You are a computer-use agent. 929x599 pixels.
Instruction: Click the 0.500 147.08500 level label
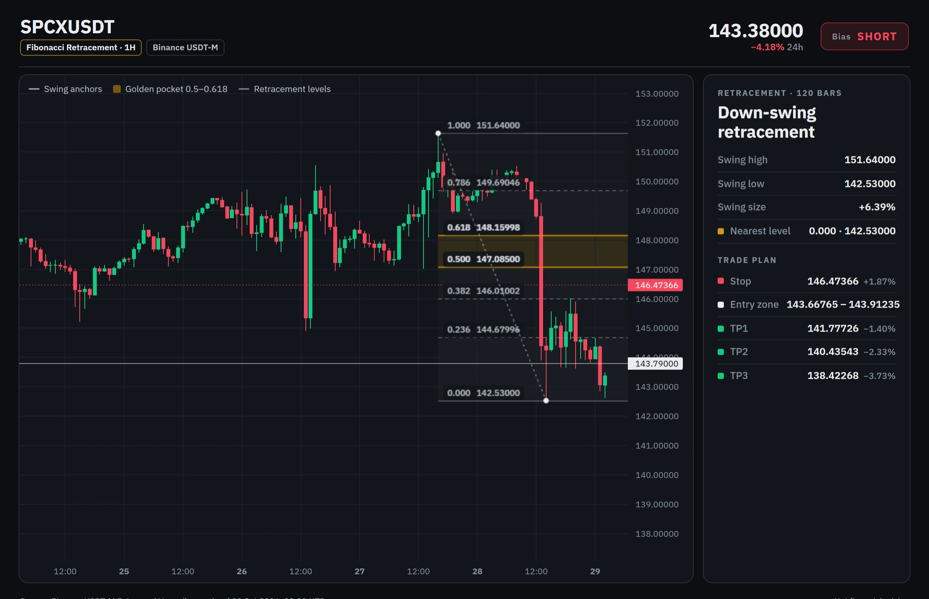(483, 259)
